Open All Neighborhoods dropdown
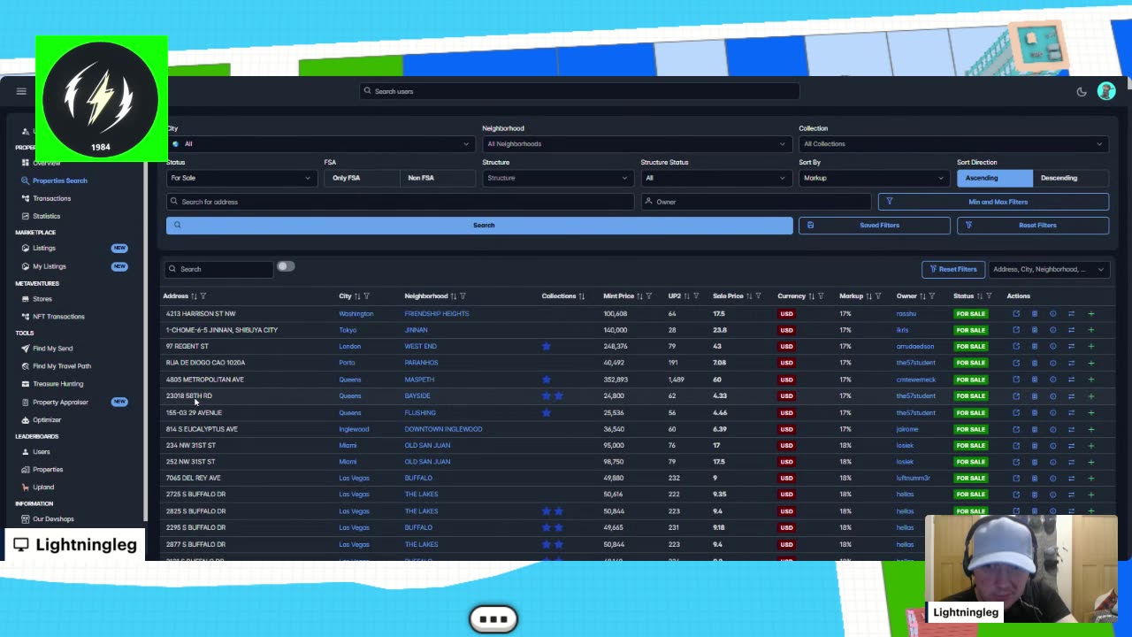Image resolution: width=1132 pixels, height=637 pixels. [x=635, y=144]
